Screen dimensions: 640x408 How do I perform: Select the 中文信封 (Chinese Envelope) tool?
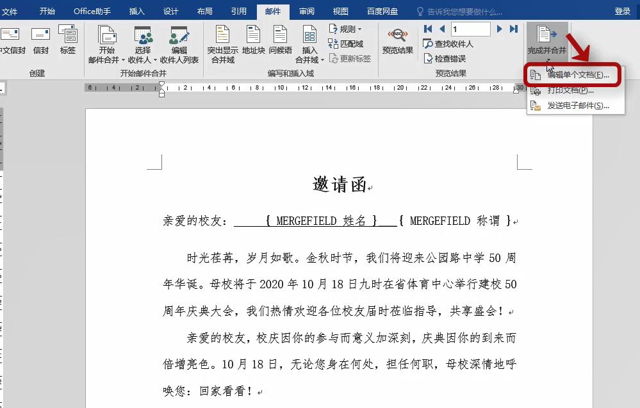tap(10, 40)
